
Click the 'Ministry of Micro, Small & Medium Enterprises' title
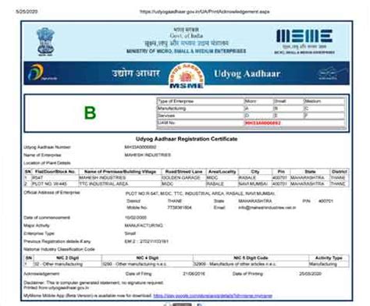[x=187, y=51]
